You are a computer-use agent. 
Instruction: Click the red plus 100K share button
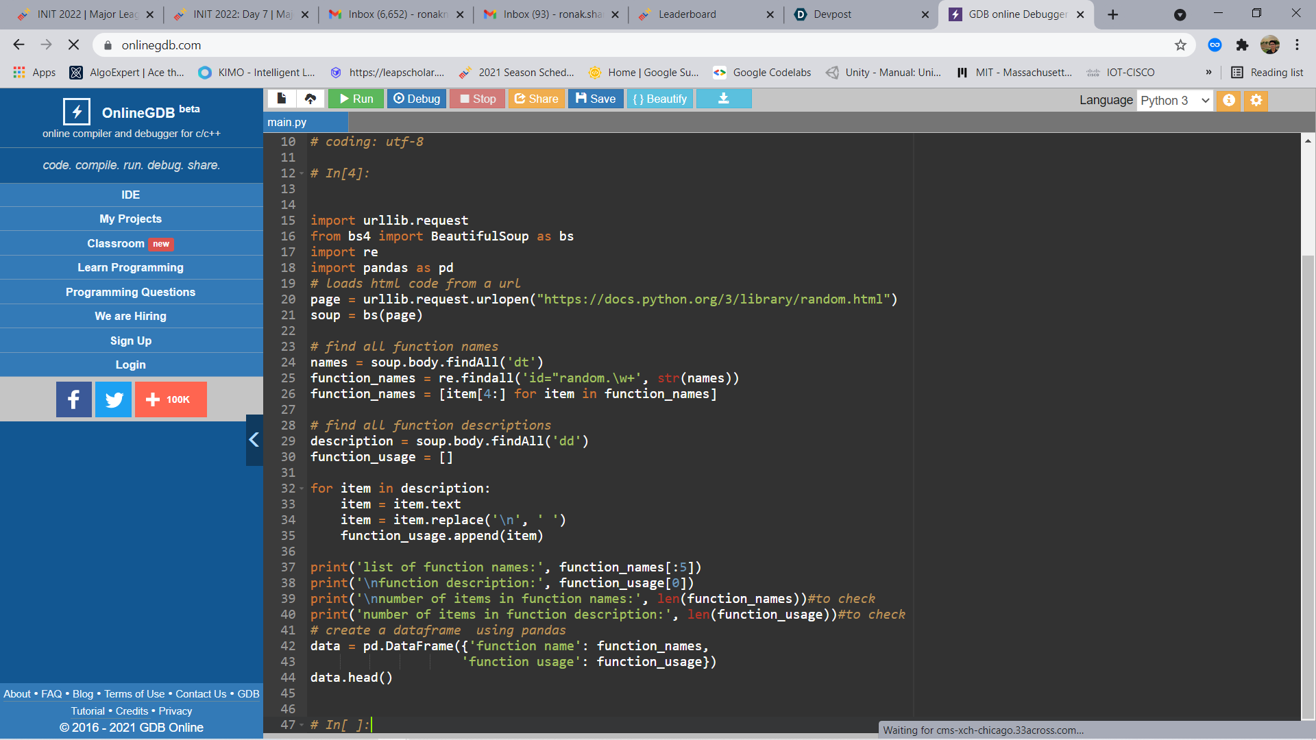pos(171,399)
